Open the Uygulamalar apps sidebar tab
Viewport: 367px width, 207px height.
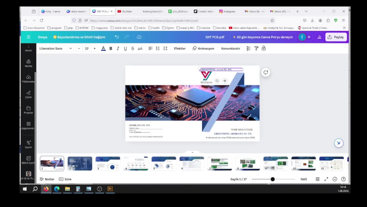[x=29, y=126]
